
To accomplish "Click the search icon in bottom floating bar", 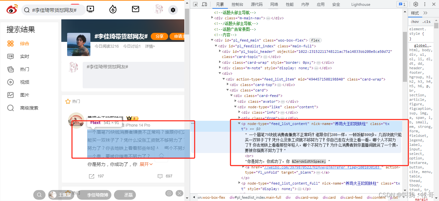I will pos(39,195).
